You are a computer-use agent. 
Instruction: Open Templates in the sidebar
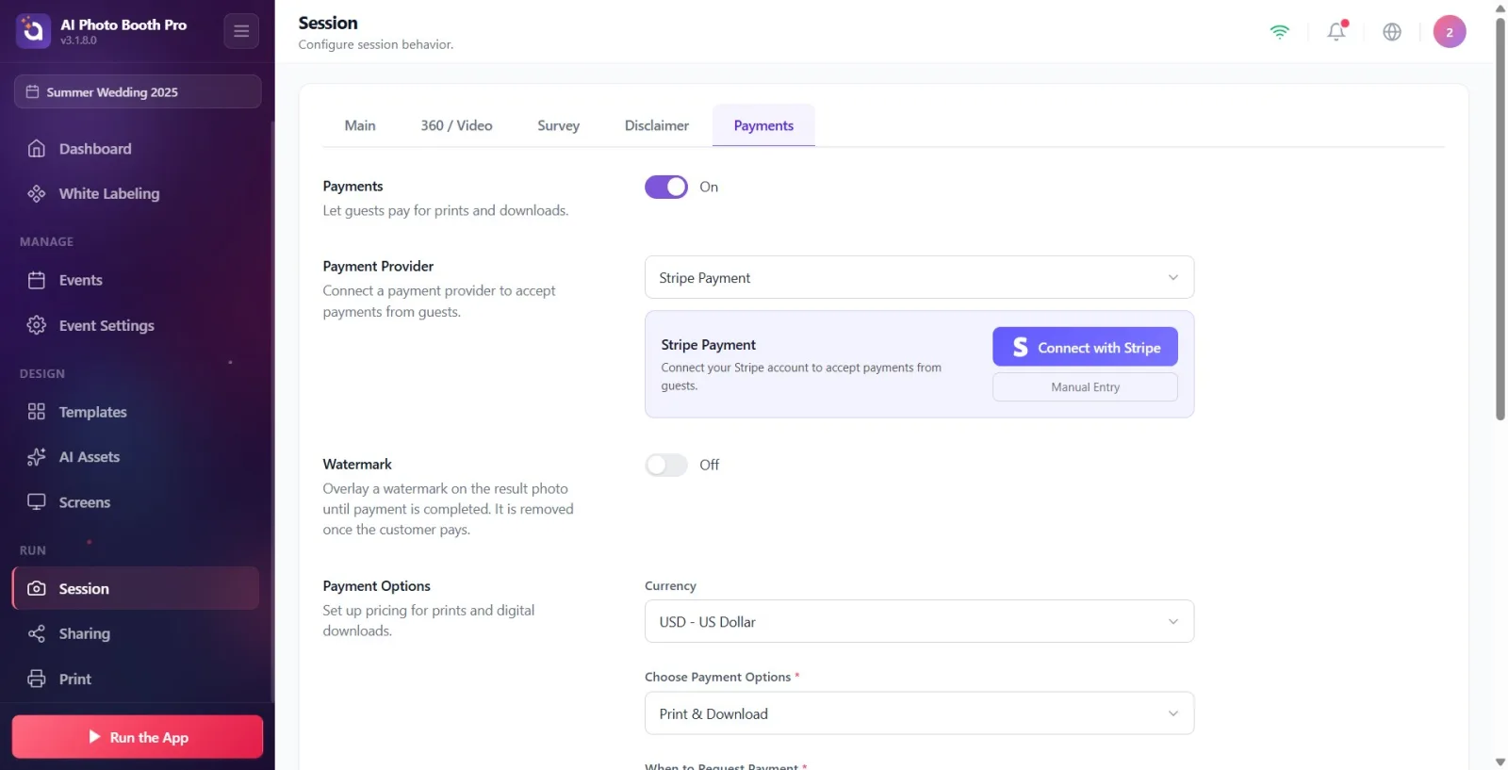click(137, 412)
